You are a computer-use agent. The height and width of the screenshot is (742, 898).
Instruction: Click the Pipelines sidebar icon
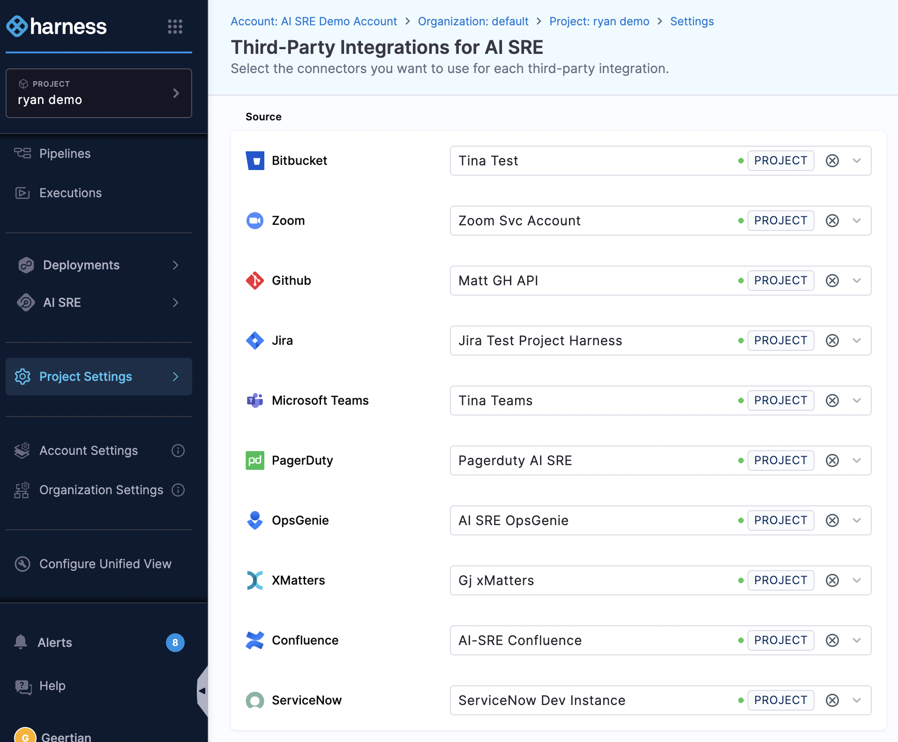click(x=22, y=154)
